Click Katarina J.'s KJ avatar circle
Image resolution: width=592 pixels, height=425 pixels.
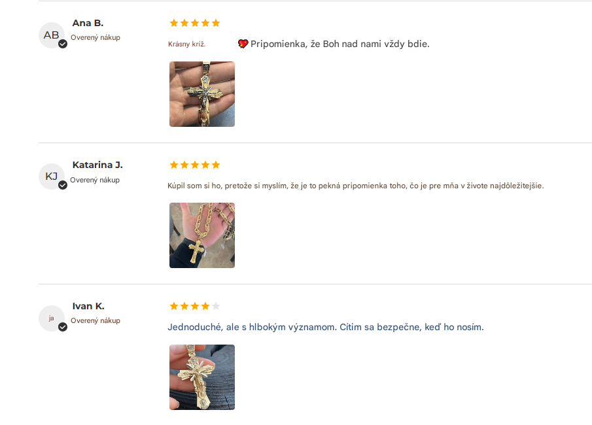coord(50,177)
